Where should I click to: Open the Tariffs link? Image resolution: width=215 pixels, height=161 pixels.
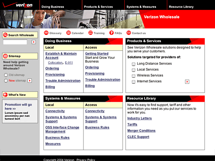click(x=132, y=125)
